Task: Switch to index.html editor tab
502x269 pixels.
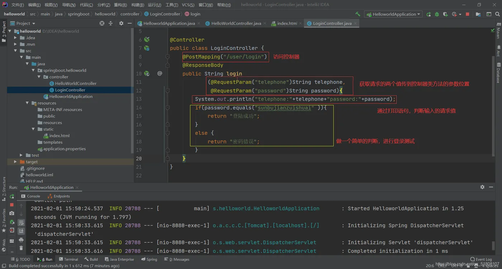Action: [x=287, y=23]
